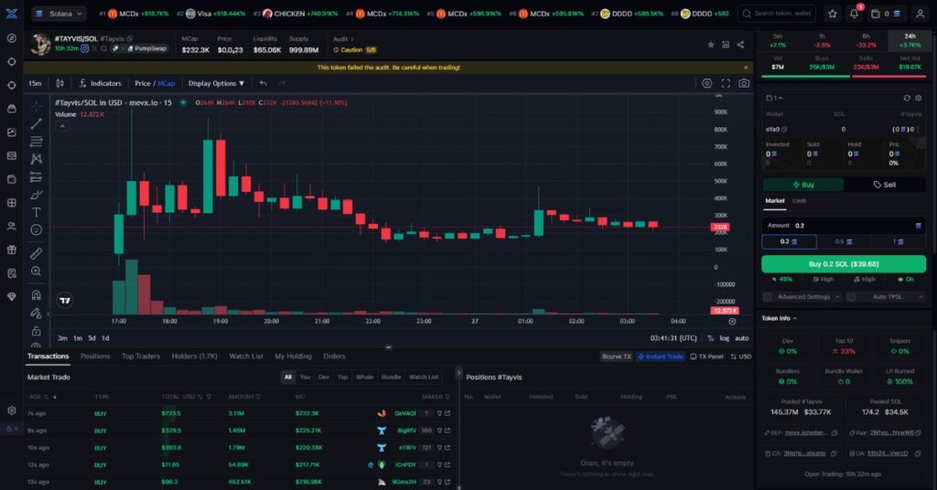
Task: Collapse the volume indicator legend arrow
Action: (x=62, y=126)
